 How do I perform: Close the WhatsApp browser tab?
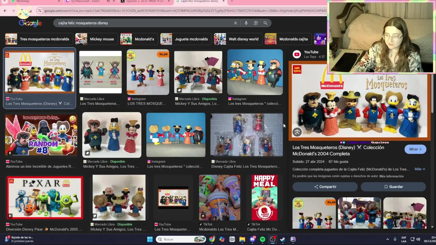click(59, 1)
